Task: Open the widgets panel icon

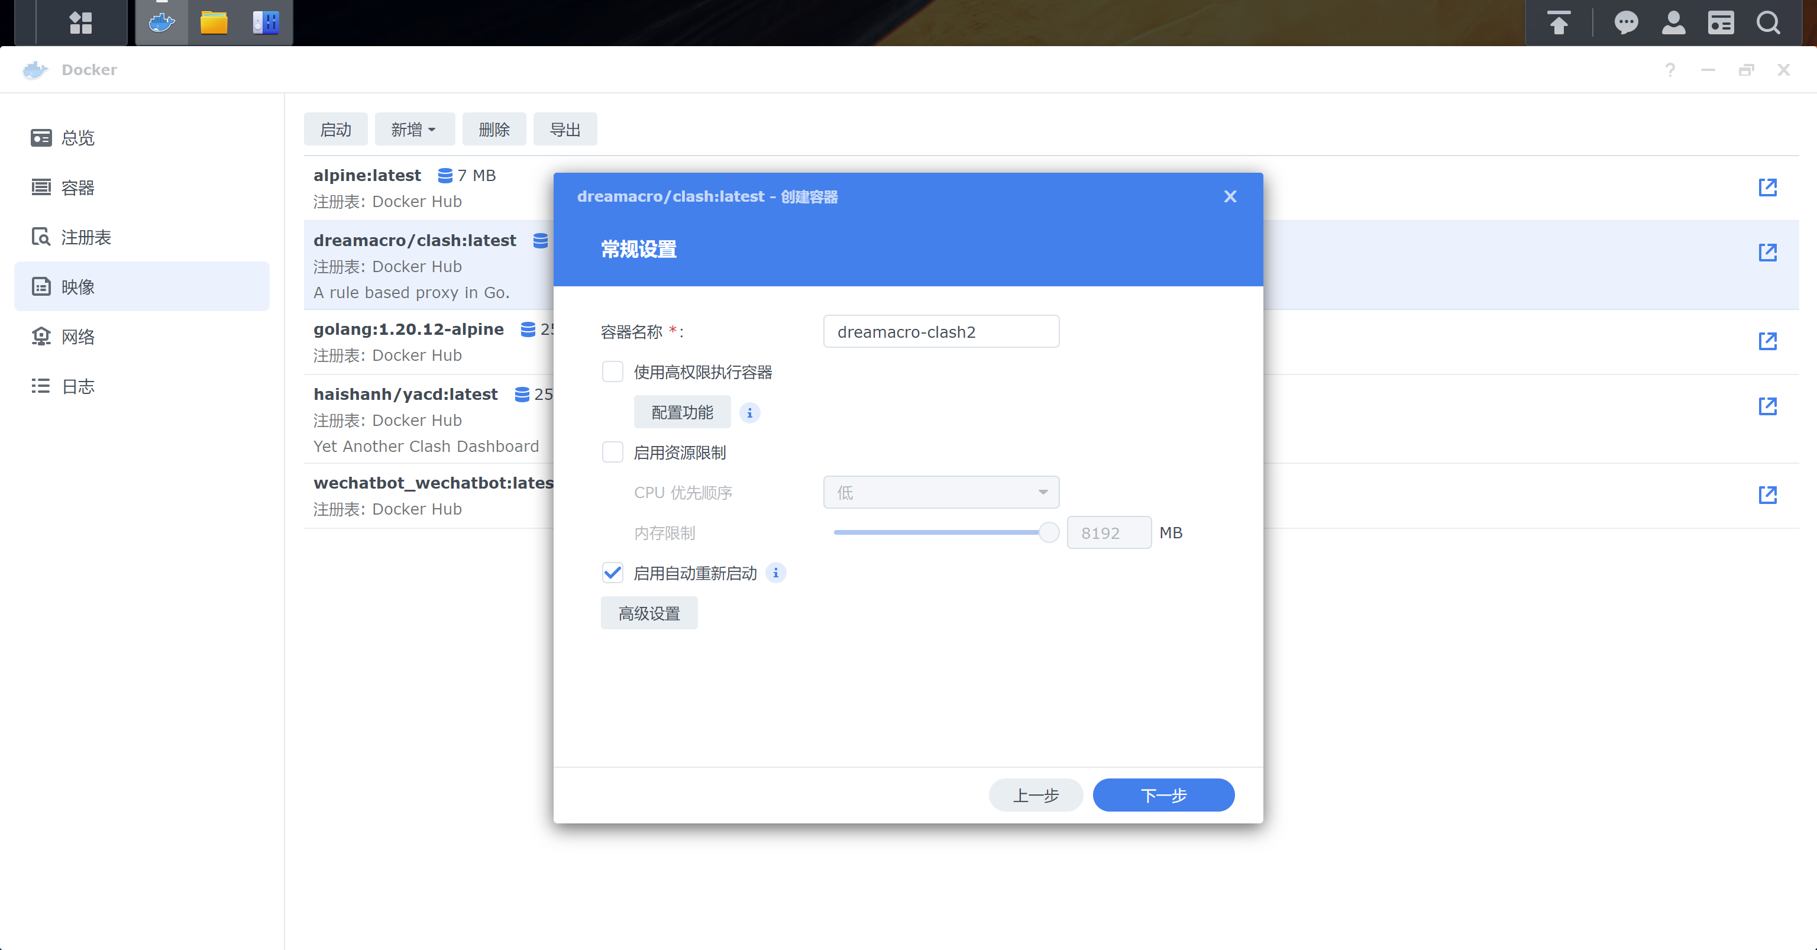Action: [1721, 22]
